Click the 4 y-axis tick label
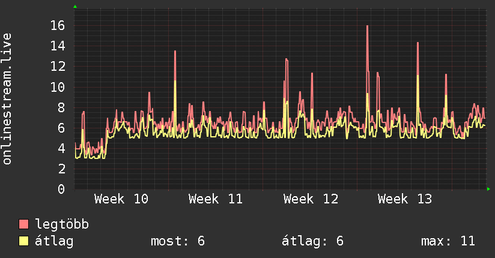 (x=61, y=148)
